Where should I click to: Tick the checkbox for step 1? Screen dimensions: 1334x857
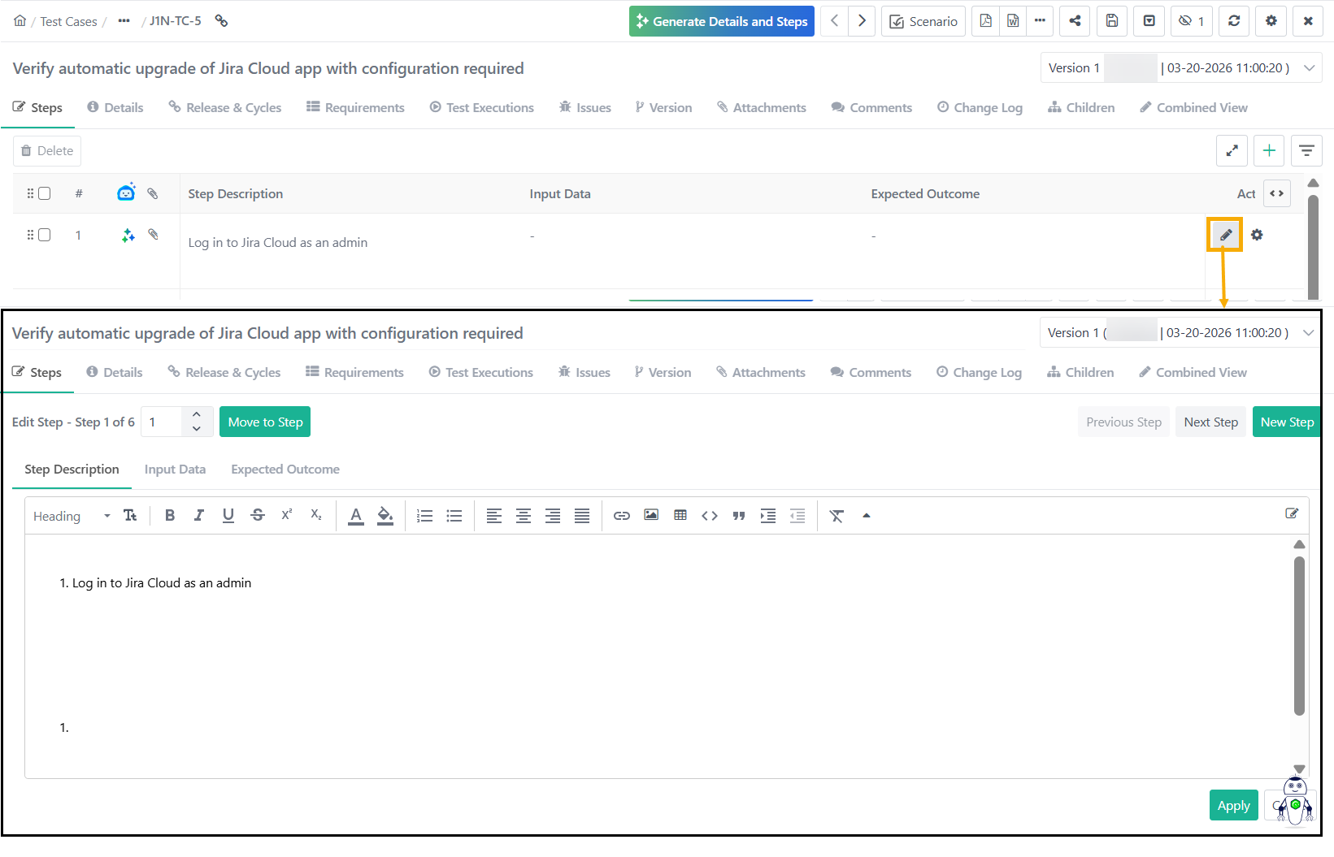coord(45,235)
